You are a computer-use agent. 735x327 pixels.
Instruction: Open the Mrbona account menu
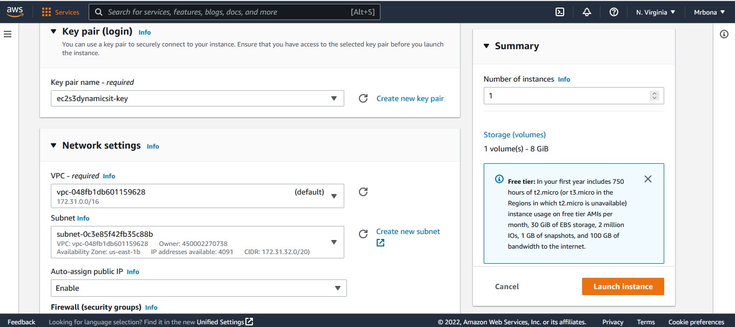click(709, 11)
